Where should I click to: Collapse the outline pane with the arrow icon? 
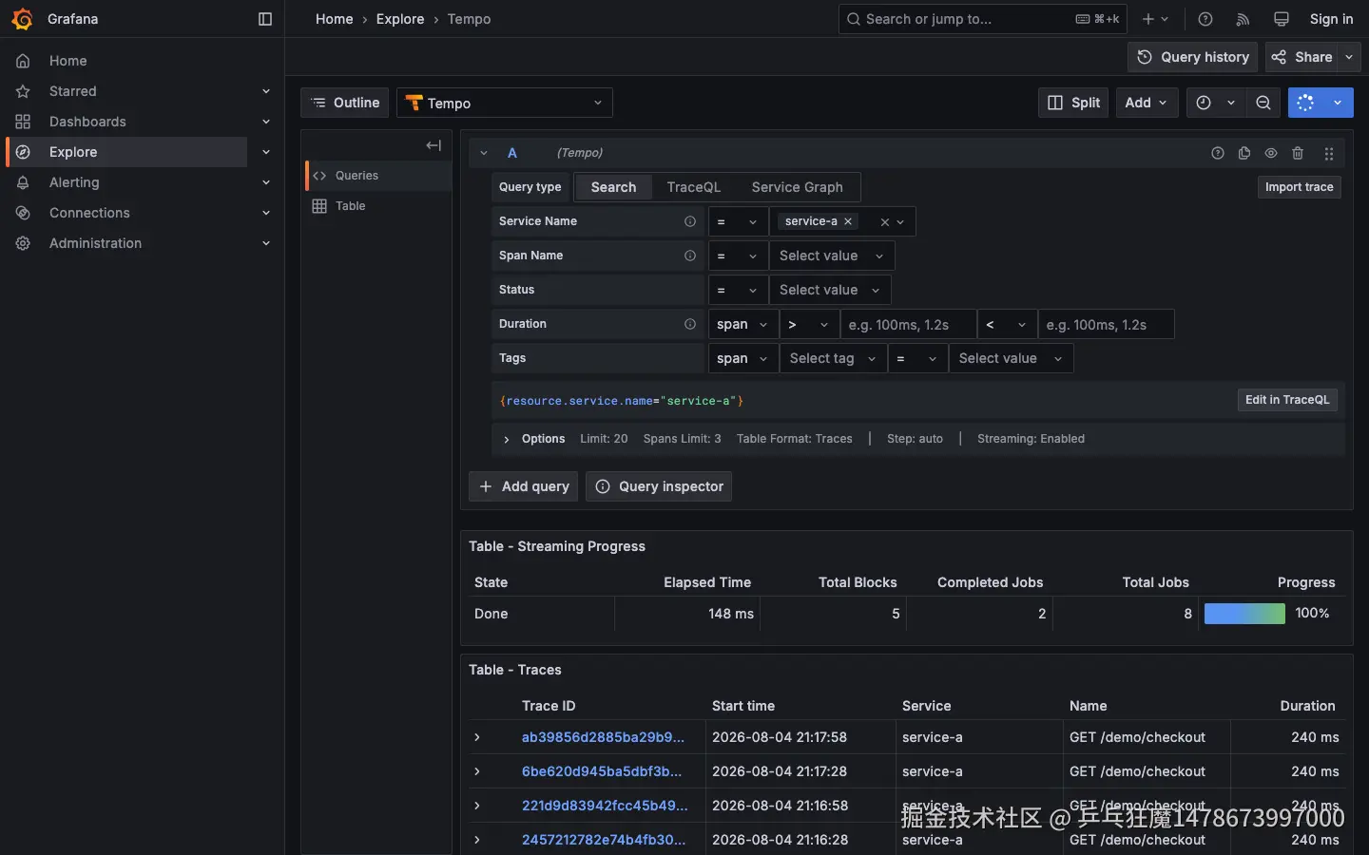[x=434, y=145]
